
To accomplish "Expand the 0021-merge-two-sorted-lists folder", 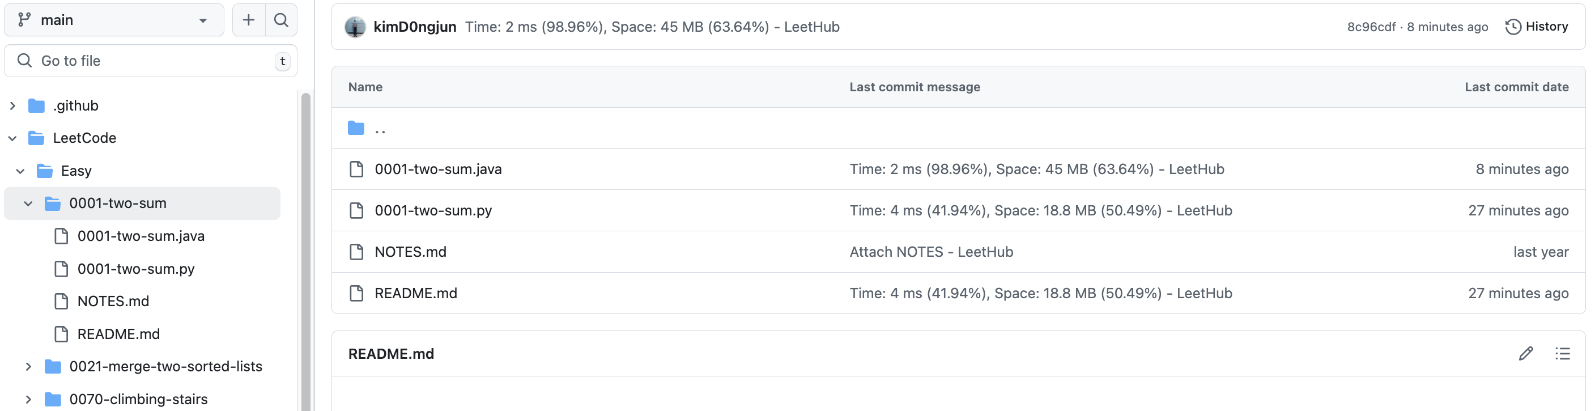I will [x=28, y=366].
